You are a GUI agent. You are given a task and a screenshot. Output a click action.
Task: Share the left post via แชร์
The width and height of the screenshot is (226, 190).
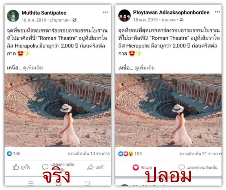(x=95, y=167)
